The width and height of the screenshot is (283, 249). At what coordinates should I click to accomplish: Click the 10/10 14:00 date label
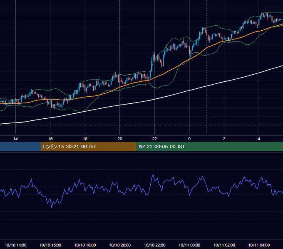click(x=15, y=245)
